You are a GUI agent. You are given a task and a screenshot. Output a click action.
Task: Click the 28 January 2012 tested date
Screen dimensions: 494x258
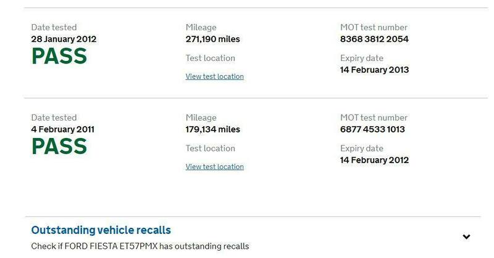pyautogui.click(x=64, y=39)
